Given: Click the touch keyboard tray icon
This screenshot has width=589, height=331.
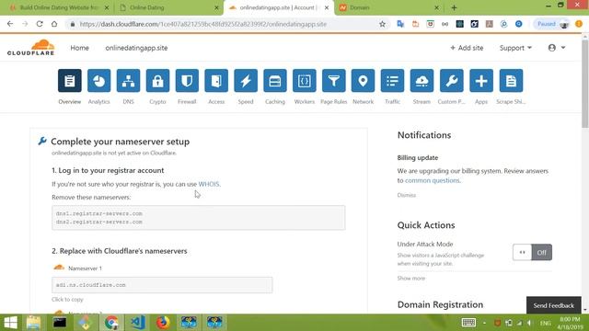Looking at the screenshot, I should click(468, 323).
